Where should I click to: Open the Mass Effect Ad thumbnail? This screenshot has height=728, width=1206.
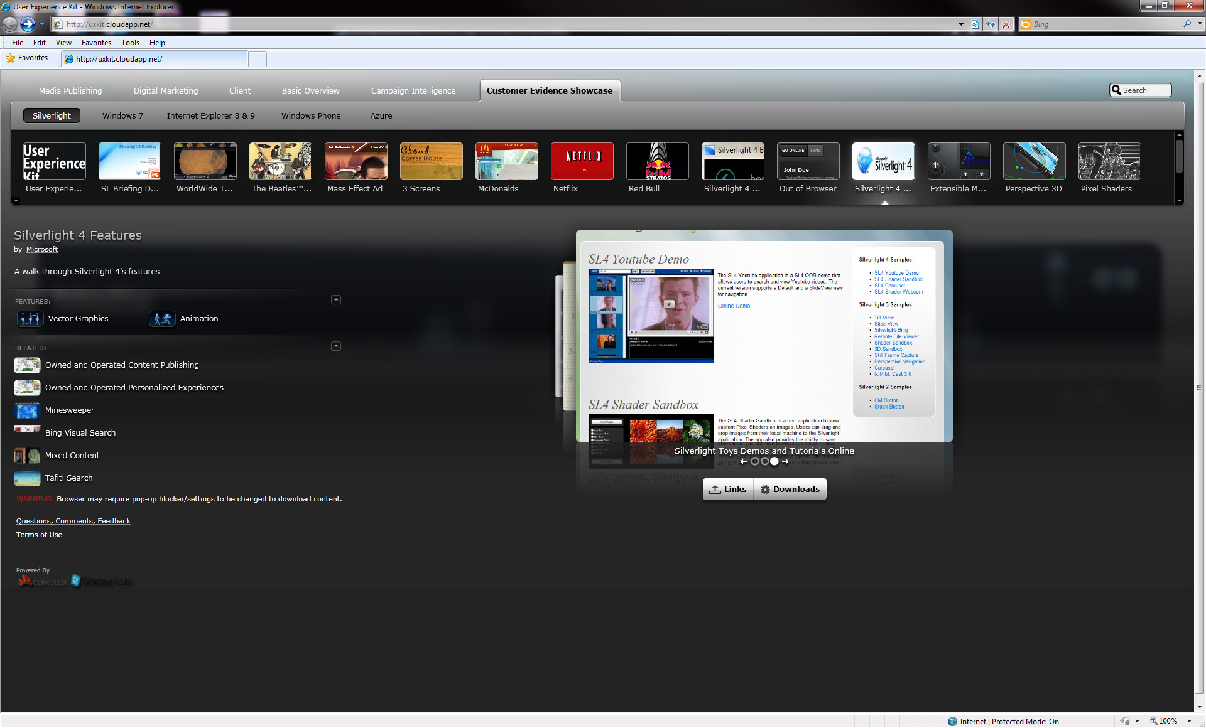[356, 161]
